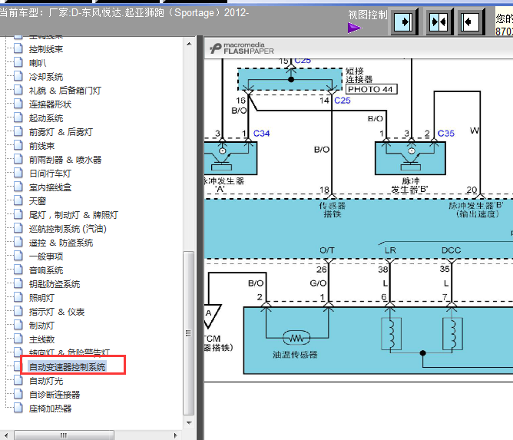Viewport: 513px width, 440px height.
Task: Click the document icon beside 自动灯光
Action: pos(18,380)
